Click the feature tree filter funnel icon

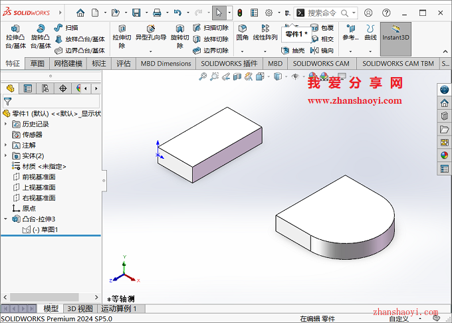point(8,101)
